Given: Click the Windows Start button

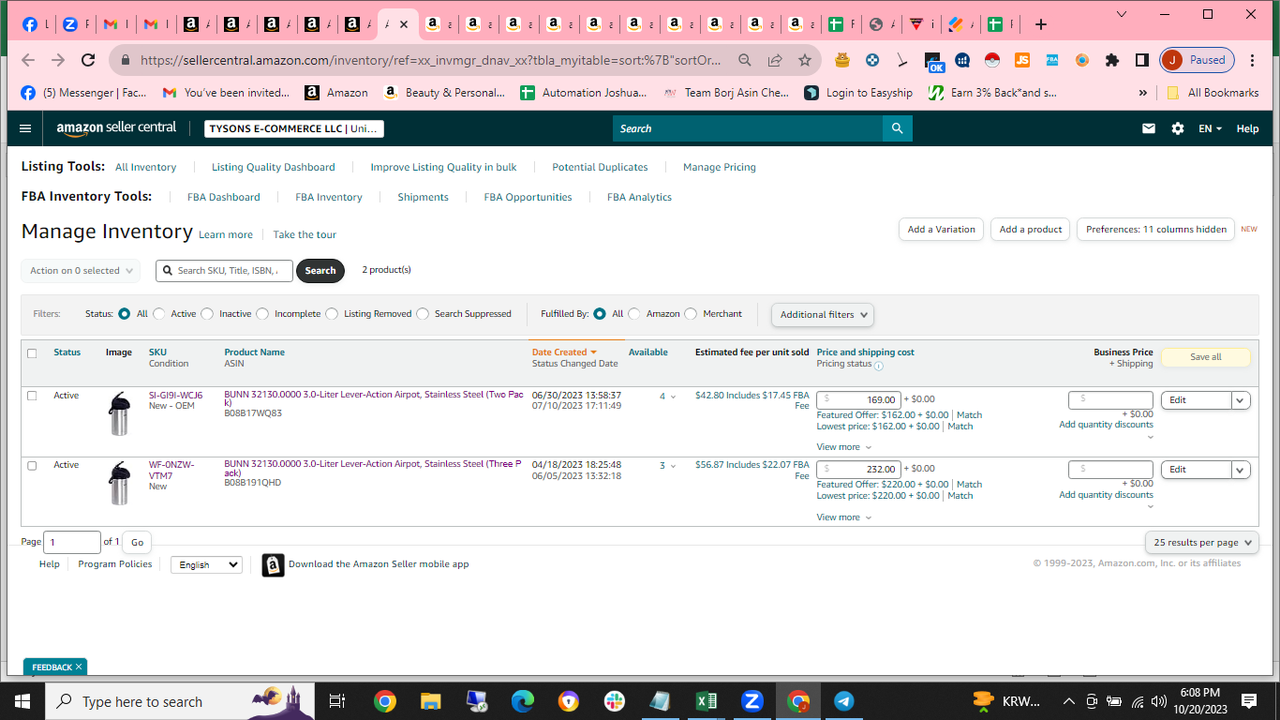Looking at the screenshot, I should pos(22,701).
